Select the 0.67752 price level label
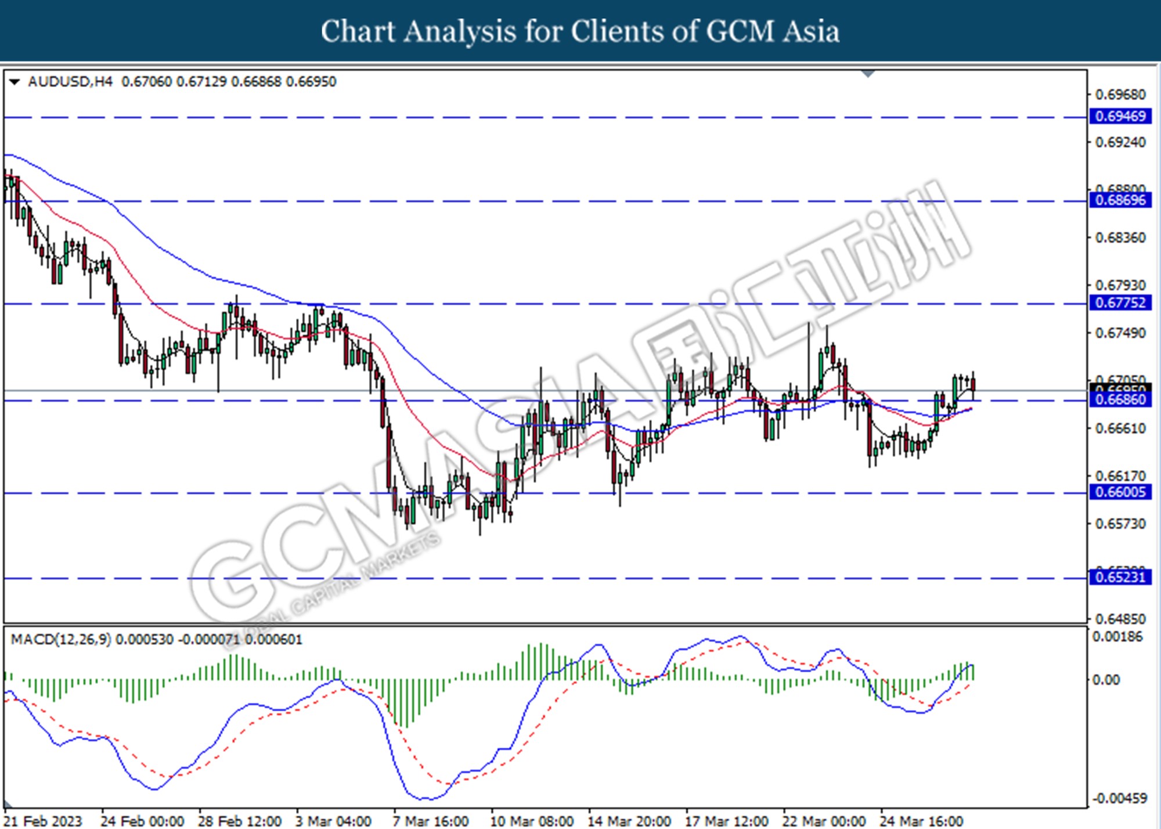Image resolution: width=1161 pixels, height=829 pixels. click(x=1120, y=303)
